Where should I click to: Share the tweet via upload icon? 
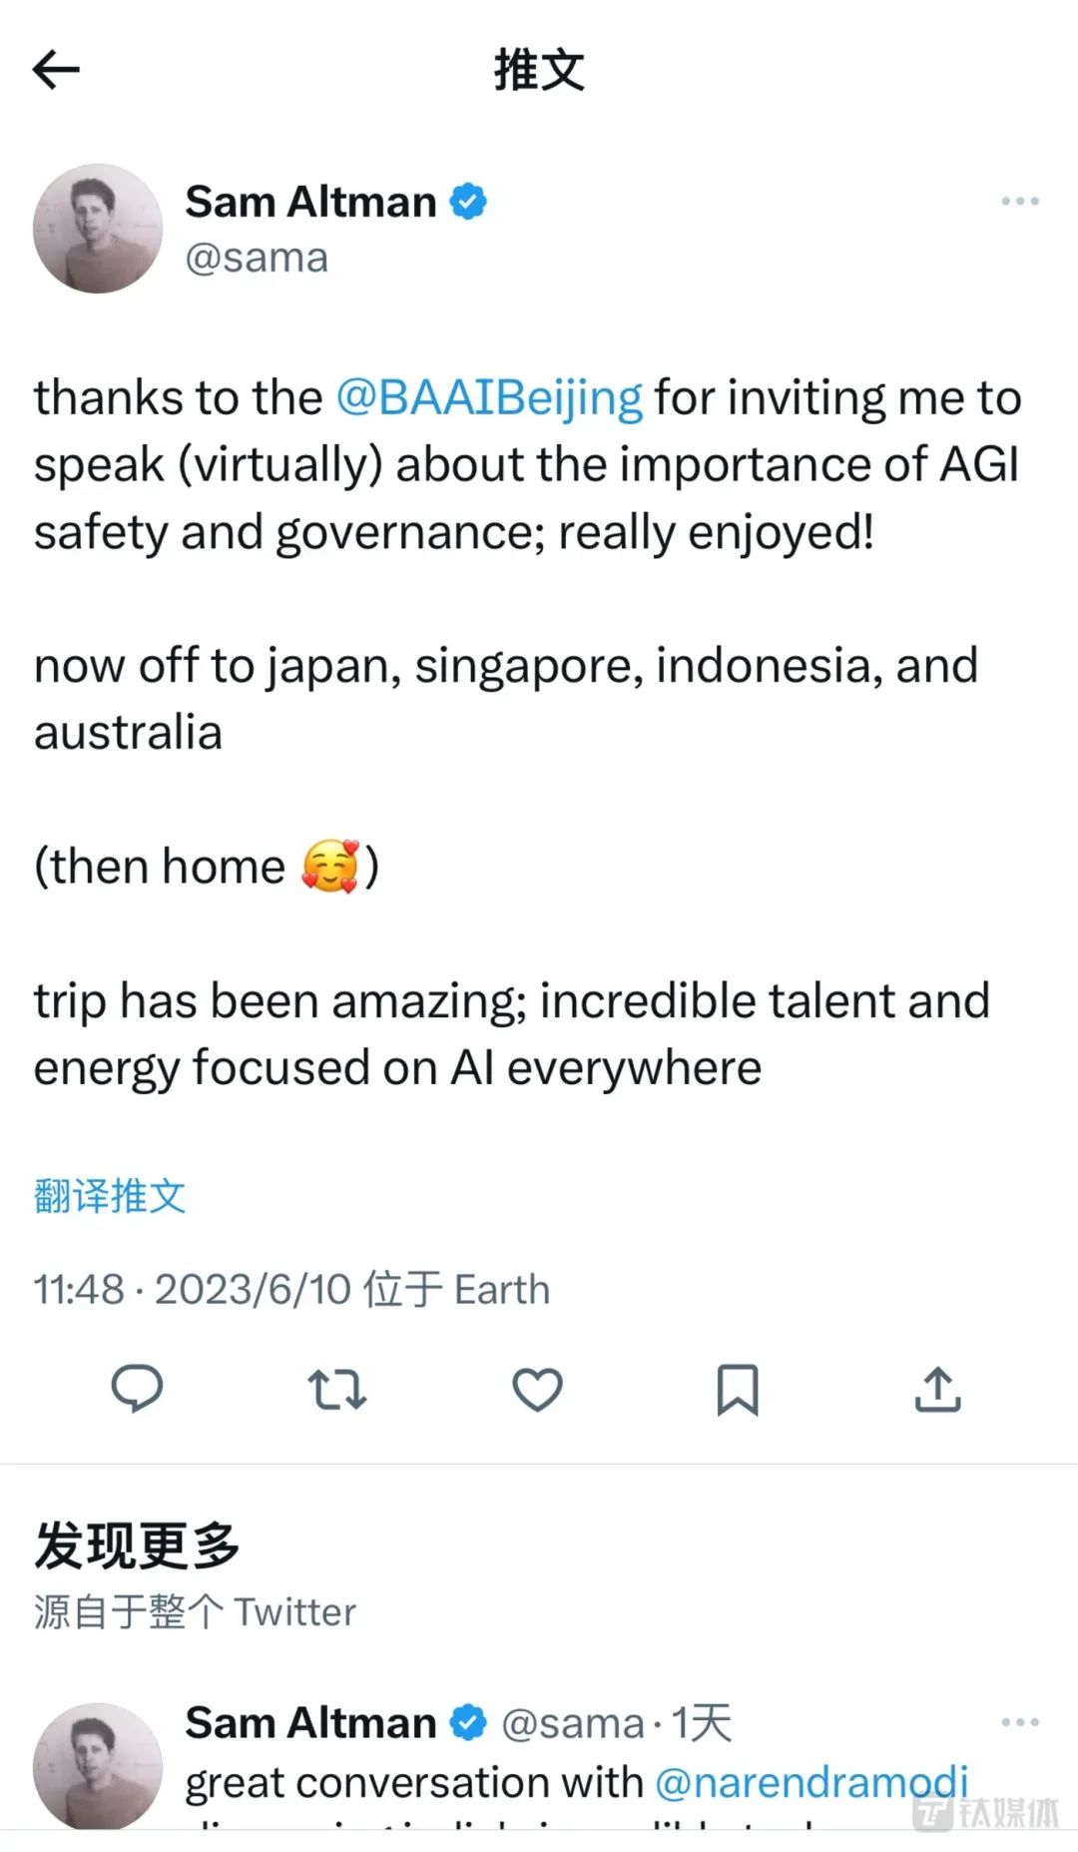(x=937, y=1389)
